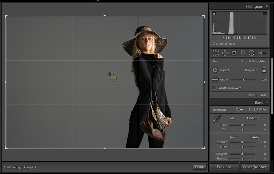Image resolution: width=274 pixels, height=174 pixels.
Task: Check Constrain To Warp
Action: pyautogui.click(x=214, y=88)
